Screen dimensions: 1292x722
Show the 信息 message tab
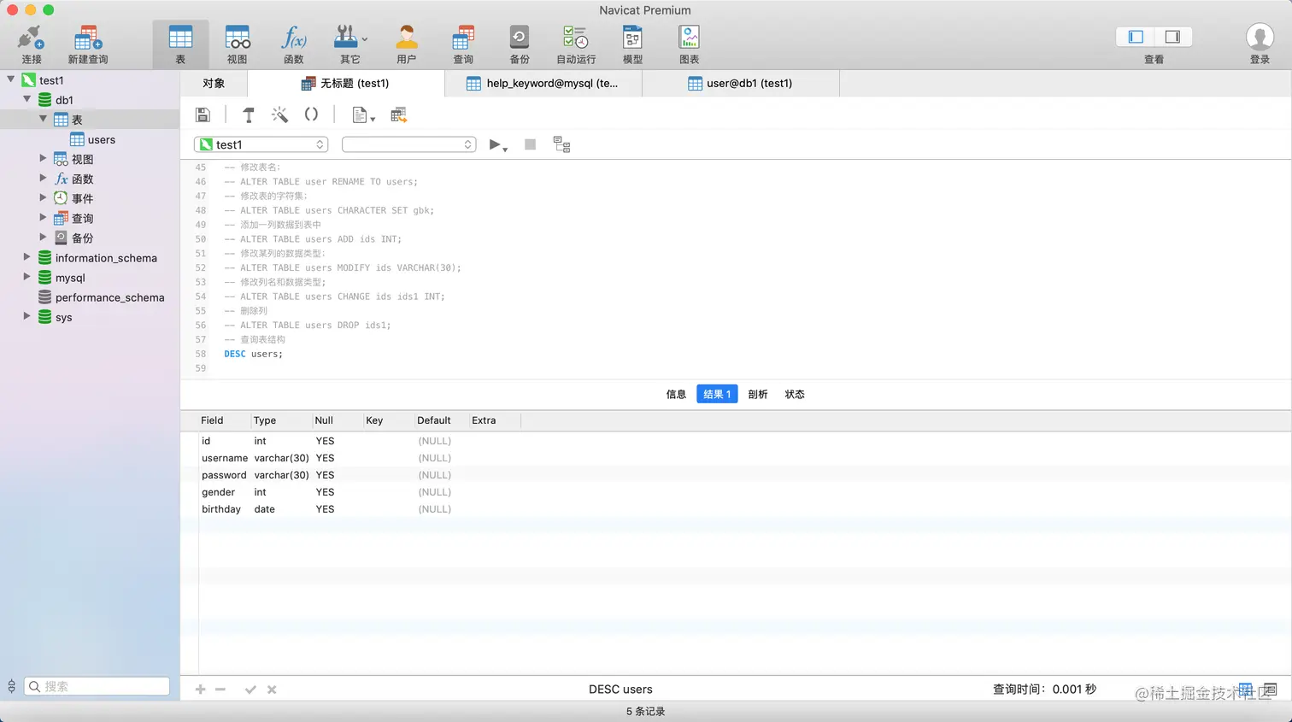click(676, 394)
